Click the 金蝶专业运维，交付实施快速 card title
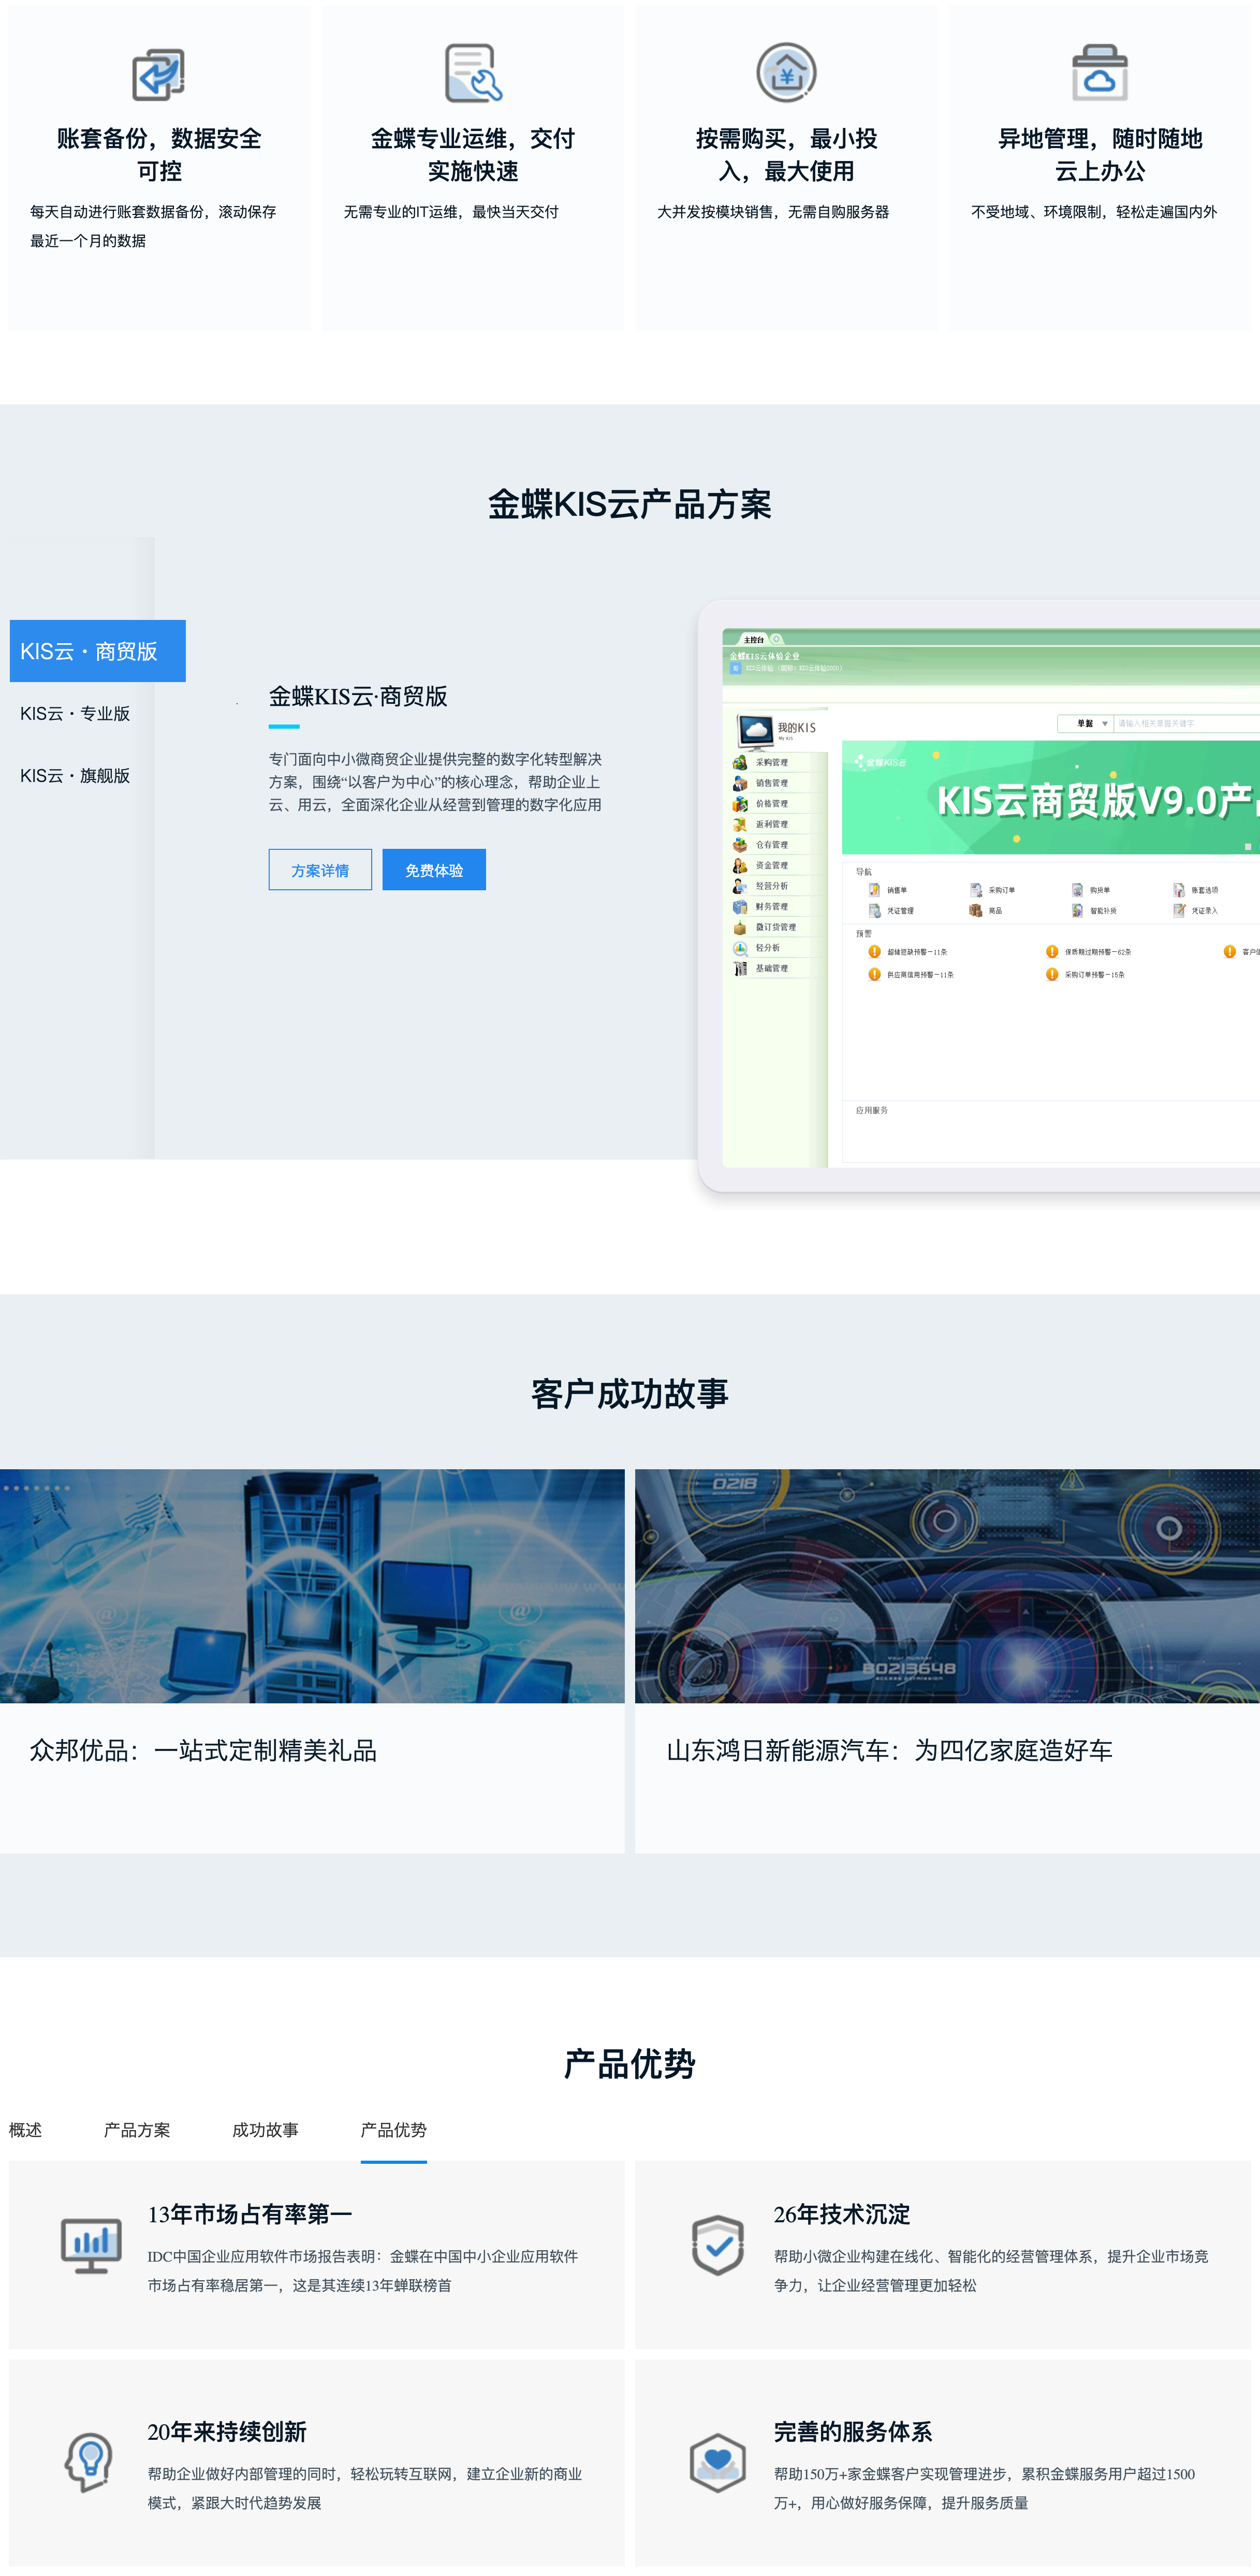This screenshot has width=1260, height=2576. (473, 154)
